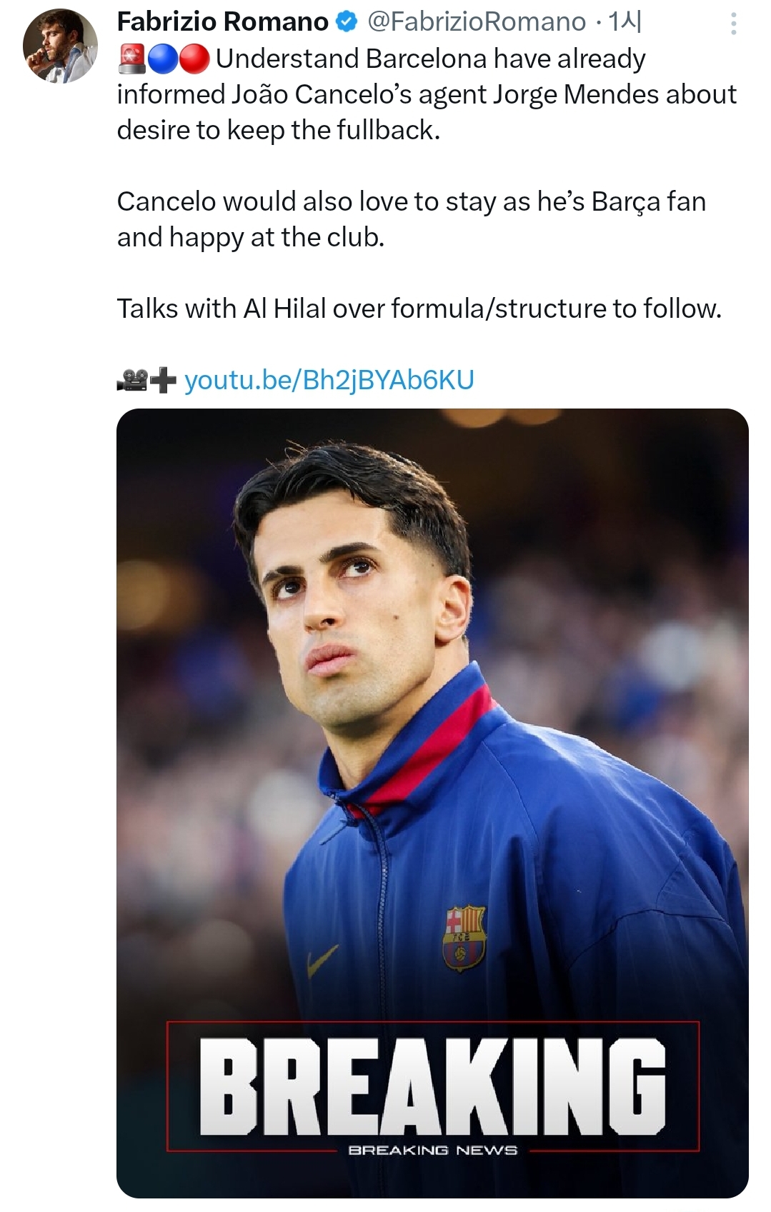
Task: Click the siren emoji in the tweet
Action: point(131,59)
